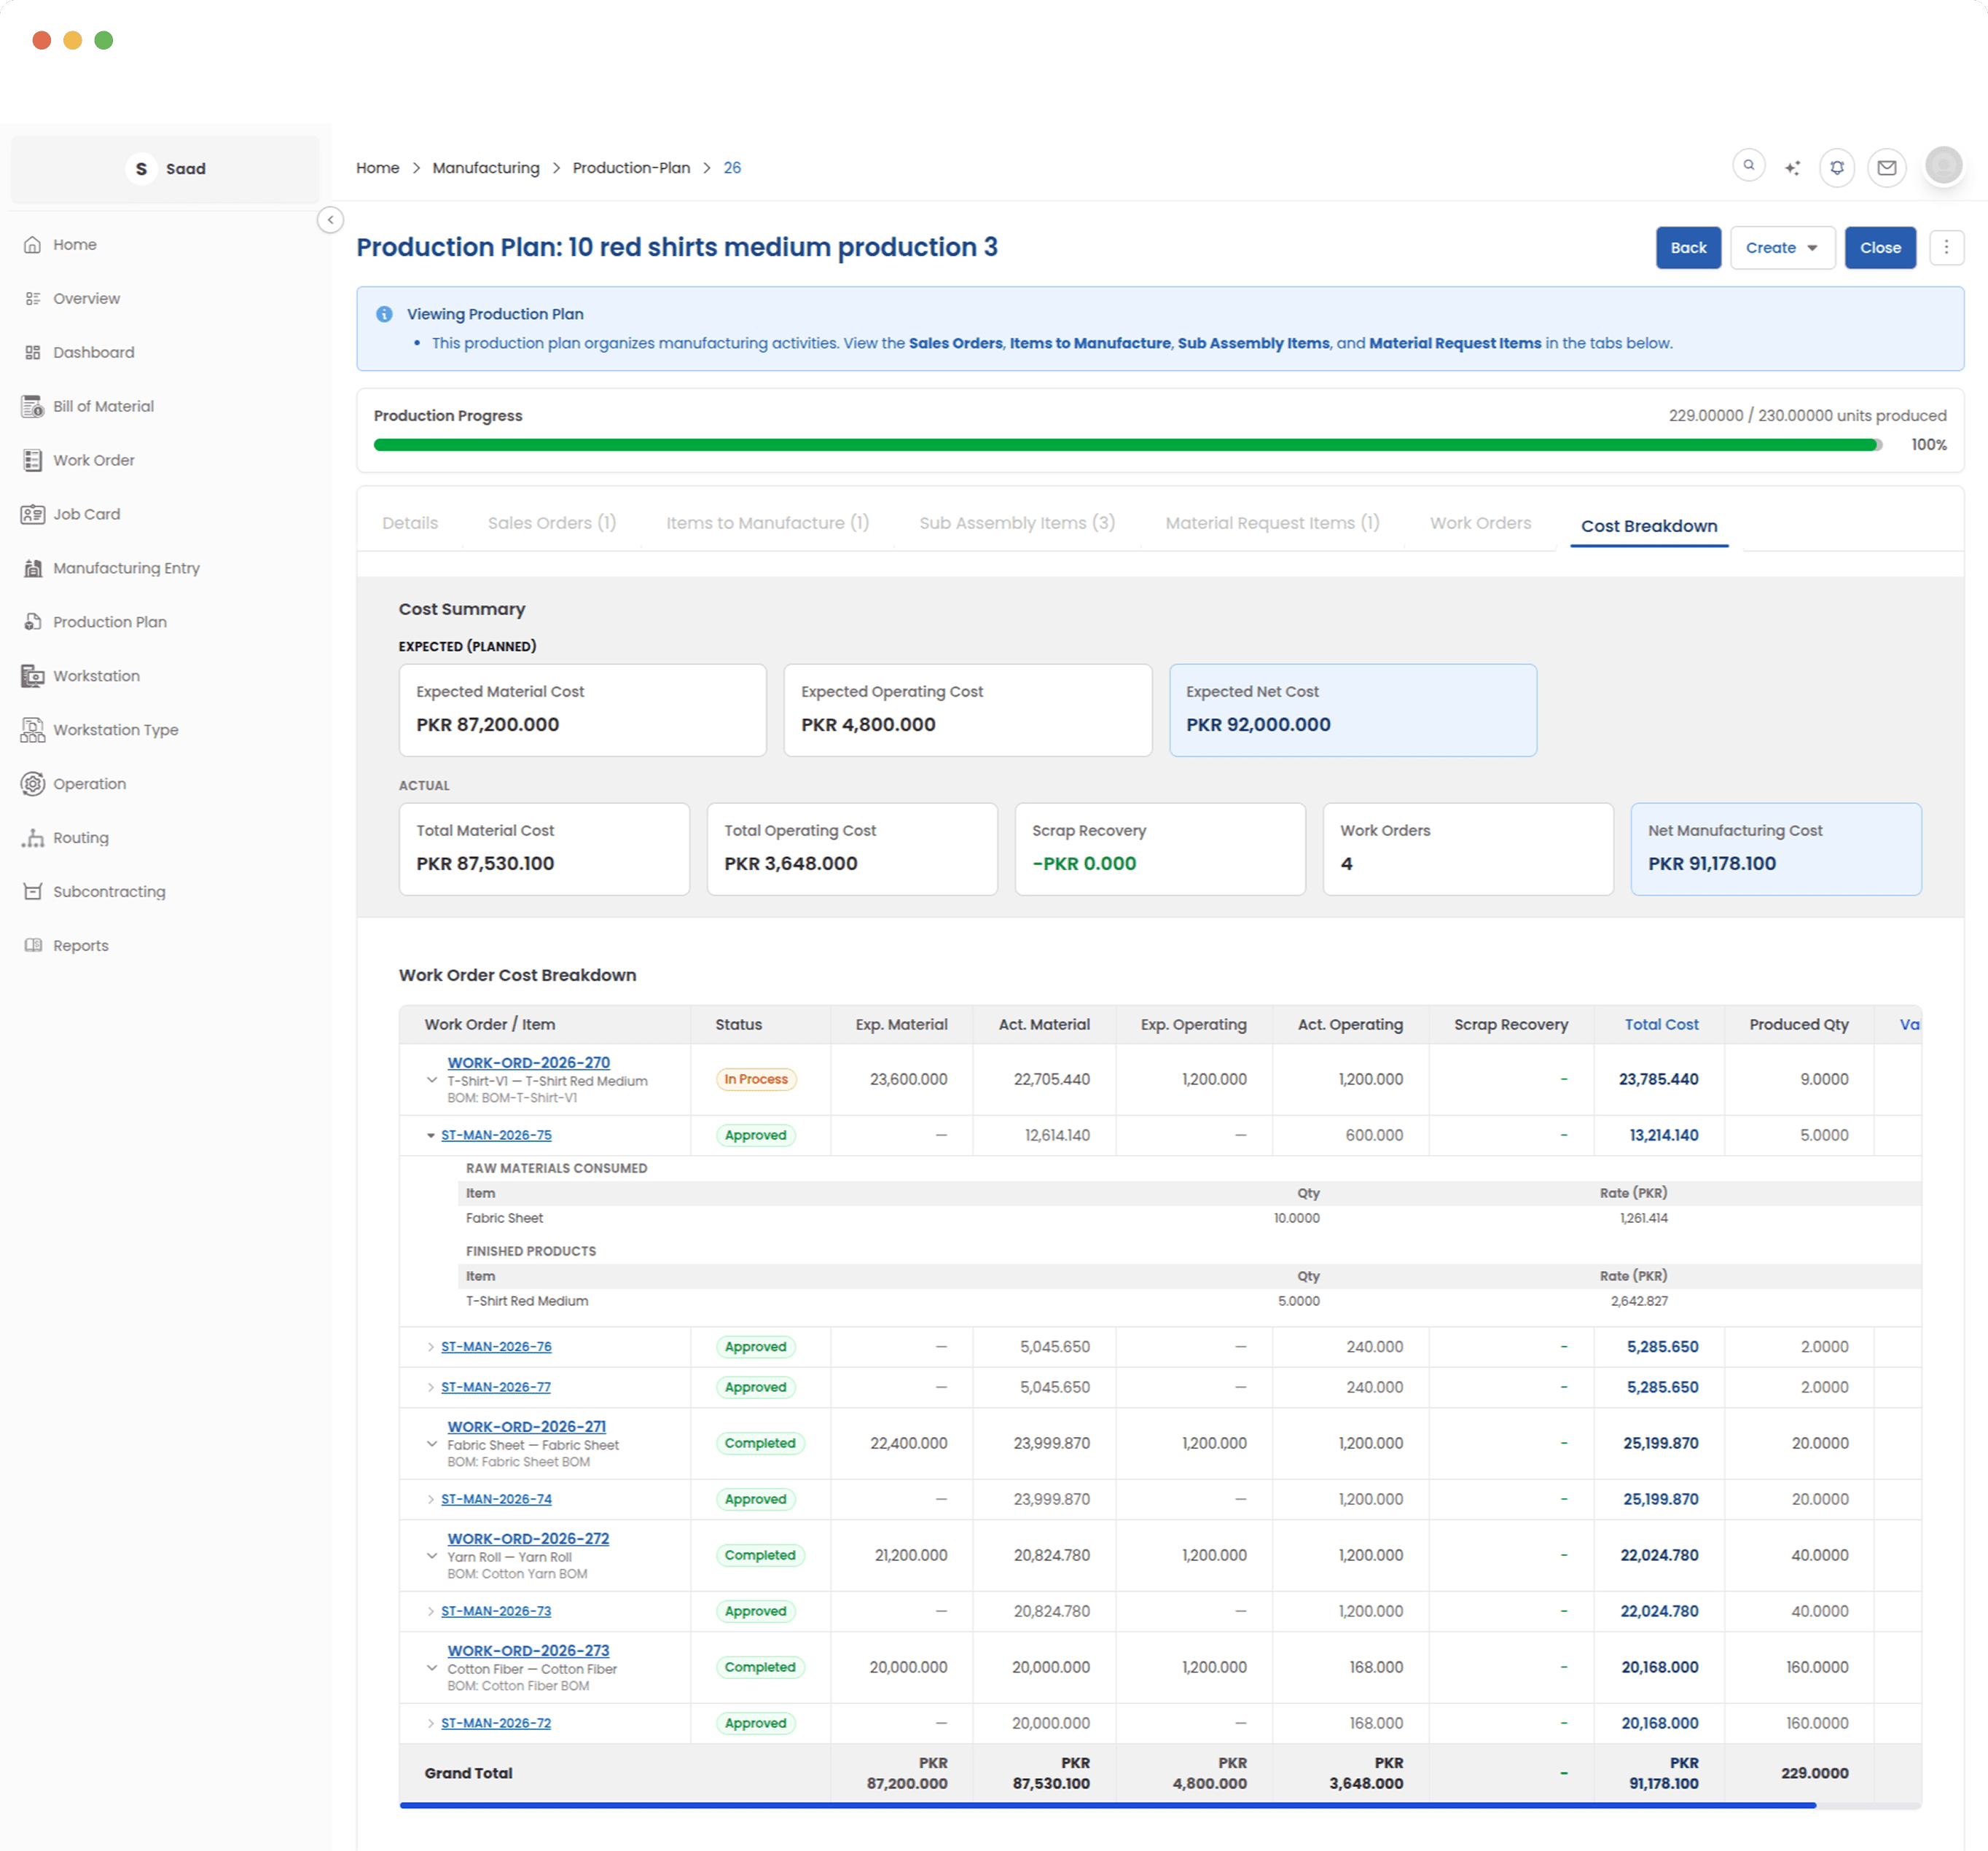
Task: Click the Back button
Action: click(1687, 248)
